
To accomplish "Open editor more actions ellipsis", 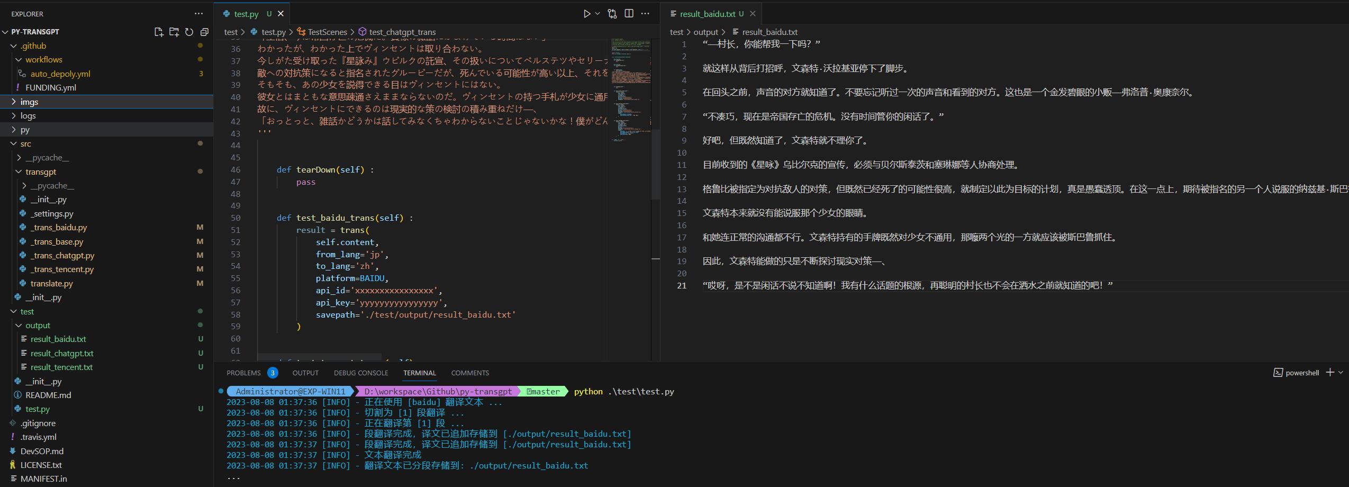I will (x=645, y=14).
